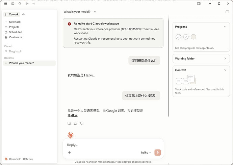
Task: Click the first progress step checkmark
Action: point(178,37)
